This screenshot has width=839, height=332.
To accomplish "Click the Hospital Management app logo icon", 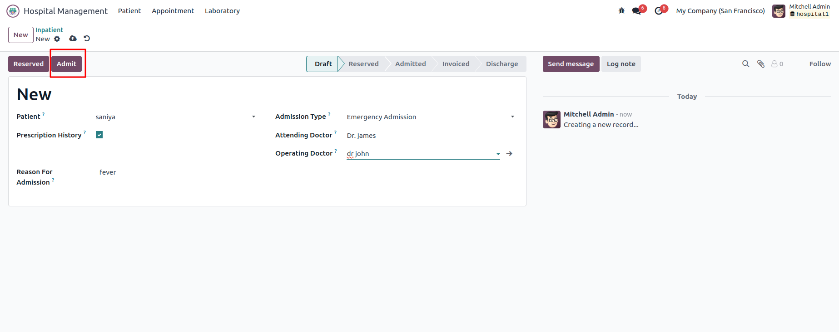I will tap(13, 11).
